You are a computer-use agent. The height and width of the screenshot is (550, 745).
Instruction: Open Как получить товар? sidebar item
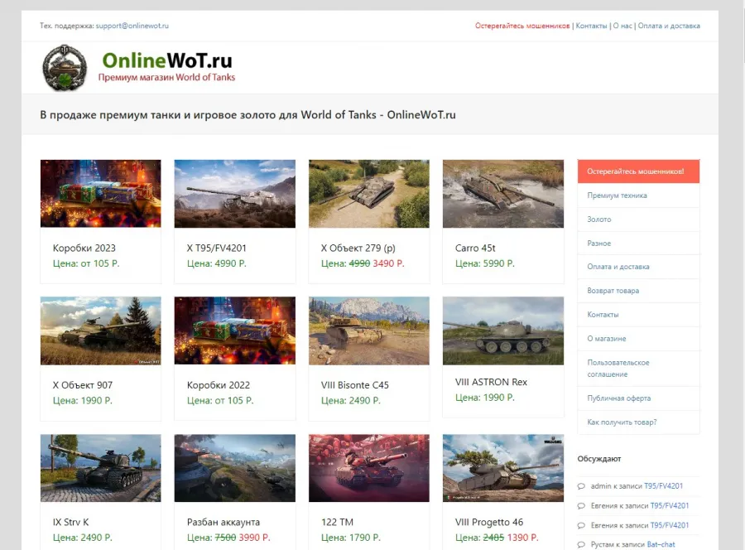[638, 422]
